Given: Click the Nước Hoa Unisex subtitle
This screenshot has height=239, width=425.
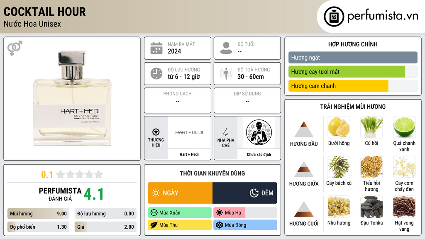Looking at the screenshot, I should (32, 24).
